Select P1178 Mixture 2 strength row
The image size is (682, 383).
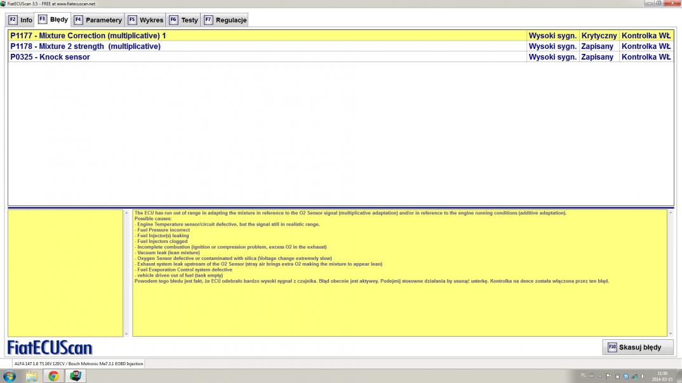click(340, 46)
